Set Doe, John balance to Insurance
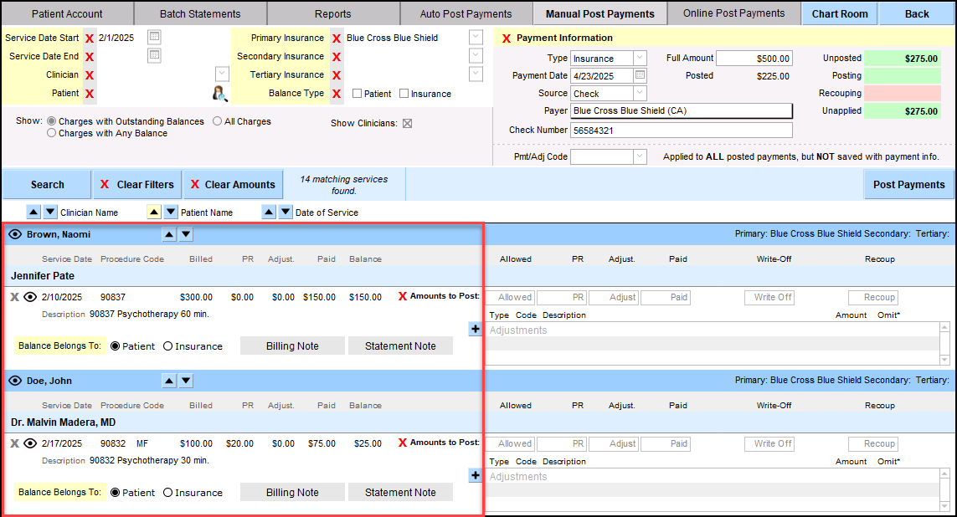Viewport: 957px width, 517px height. [x=168, y=493]
